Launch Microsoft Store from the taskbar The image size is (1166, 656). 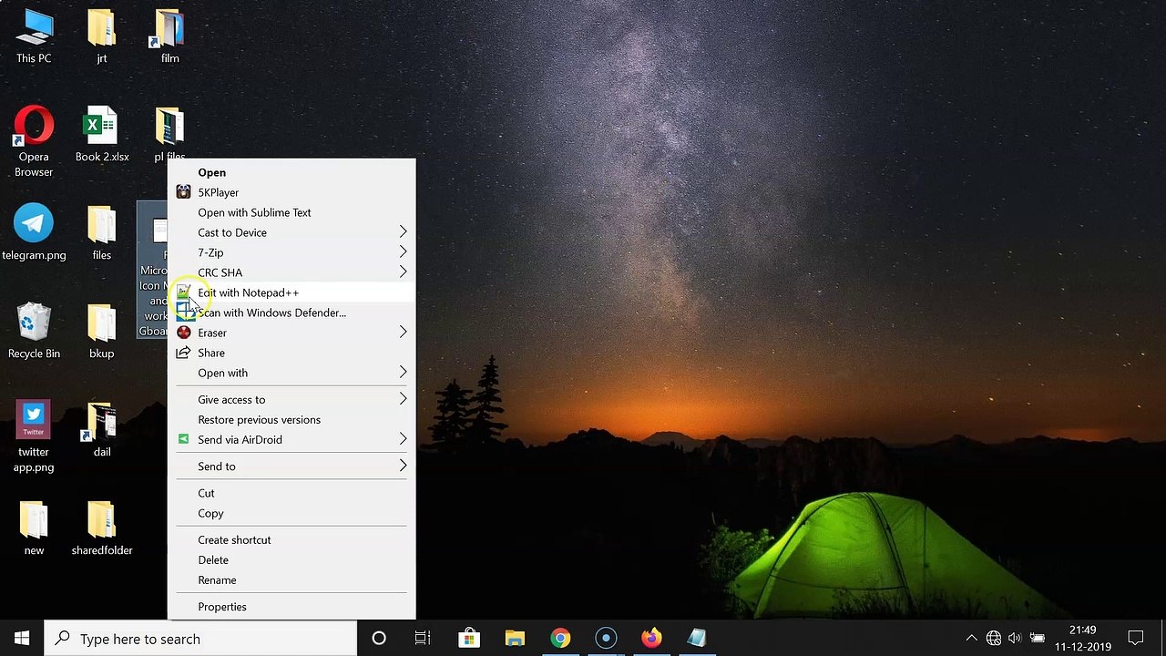469,638
